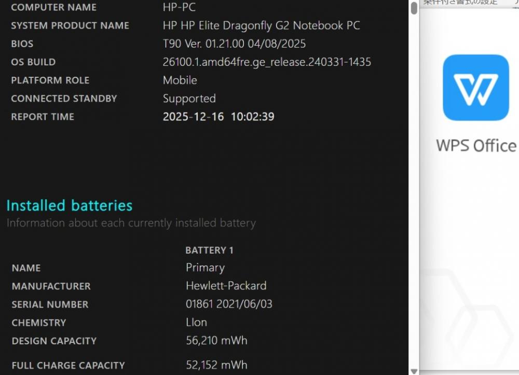The image size is (519, 375).
Task: Click the WPS Office logo icon
Action: pyautogui.click(x=475, y=88)
